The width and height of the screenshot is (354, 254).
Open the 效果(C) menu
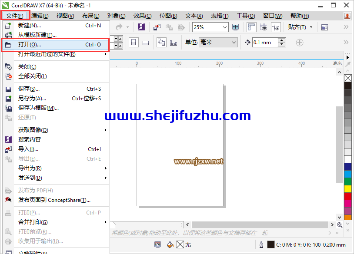pos(142,16)
